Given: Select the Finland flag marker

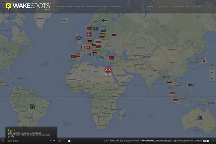Looking at the screenshot, I should click(104, 21).
